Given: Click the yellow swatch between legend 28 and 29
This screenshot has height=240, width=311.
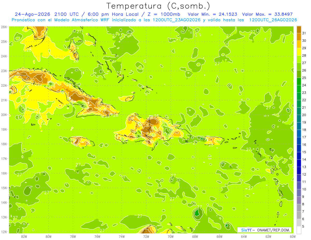Looking at the screenshot, I should tap(299, 52).
